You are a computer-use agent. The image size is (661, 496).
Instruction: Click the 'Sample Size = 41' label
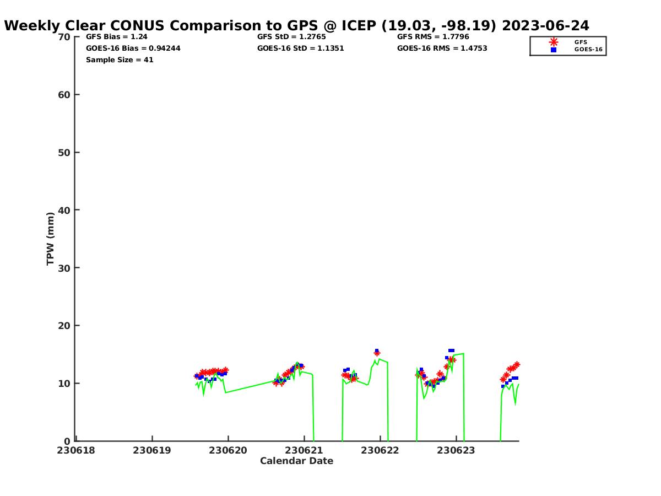pyautogui.click(x=120, y=60)
